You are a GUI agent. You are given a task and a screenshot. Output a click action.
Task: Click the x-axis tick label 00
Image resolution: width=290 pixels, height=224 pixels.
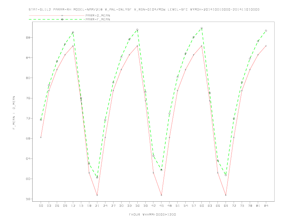click(41, 206)
